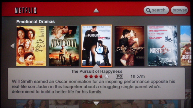Click the Netflix logo
Viewport: 193px width, 108px height.
click(26, 10)
